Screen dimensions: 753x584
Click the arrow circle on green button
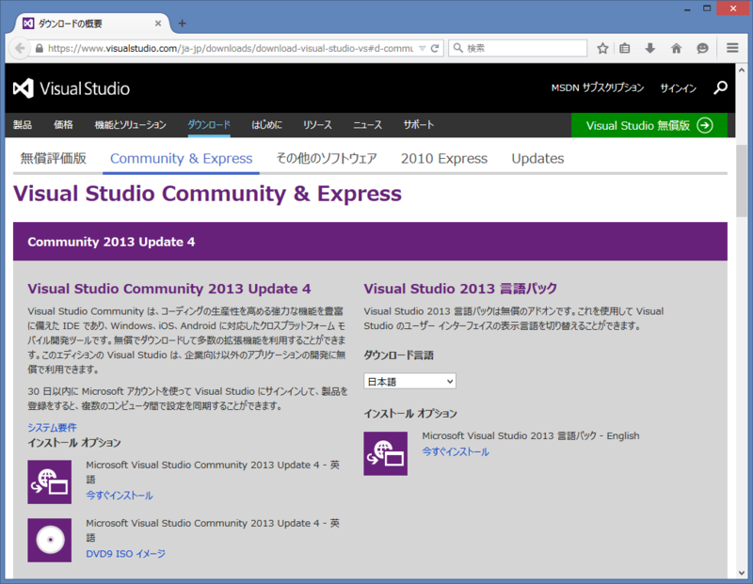(705, 125)
